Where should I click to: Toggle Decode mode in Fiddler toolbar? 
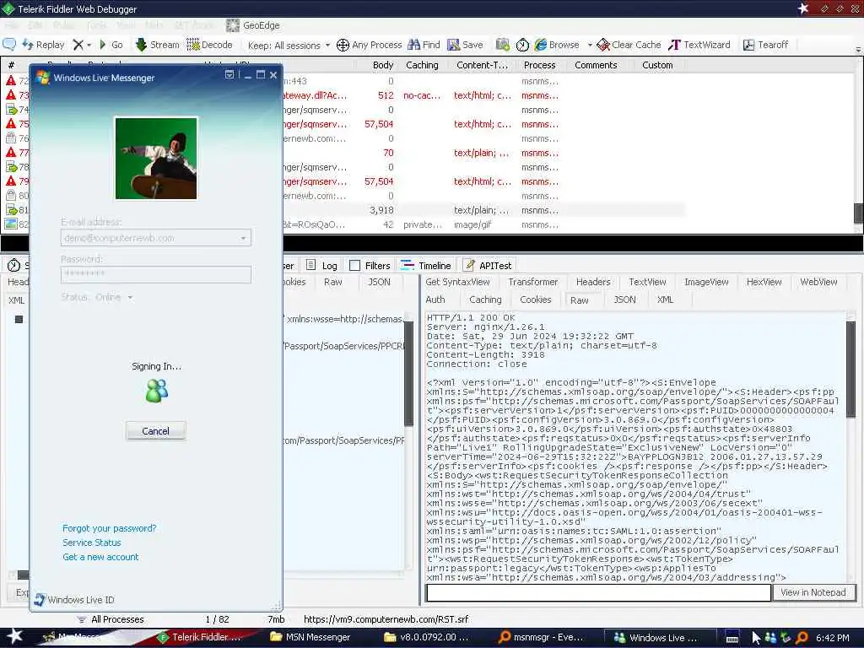[209, 45]
